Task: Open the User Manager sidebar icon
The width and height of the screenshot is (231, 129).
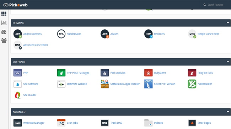Action: coord(4,41)
